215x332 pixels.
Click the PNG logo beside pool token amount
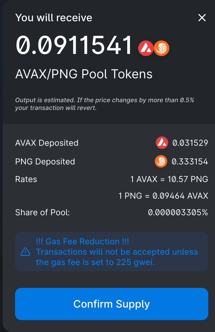click(162, 49)
